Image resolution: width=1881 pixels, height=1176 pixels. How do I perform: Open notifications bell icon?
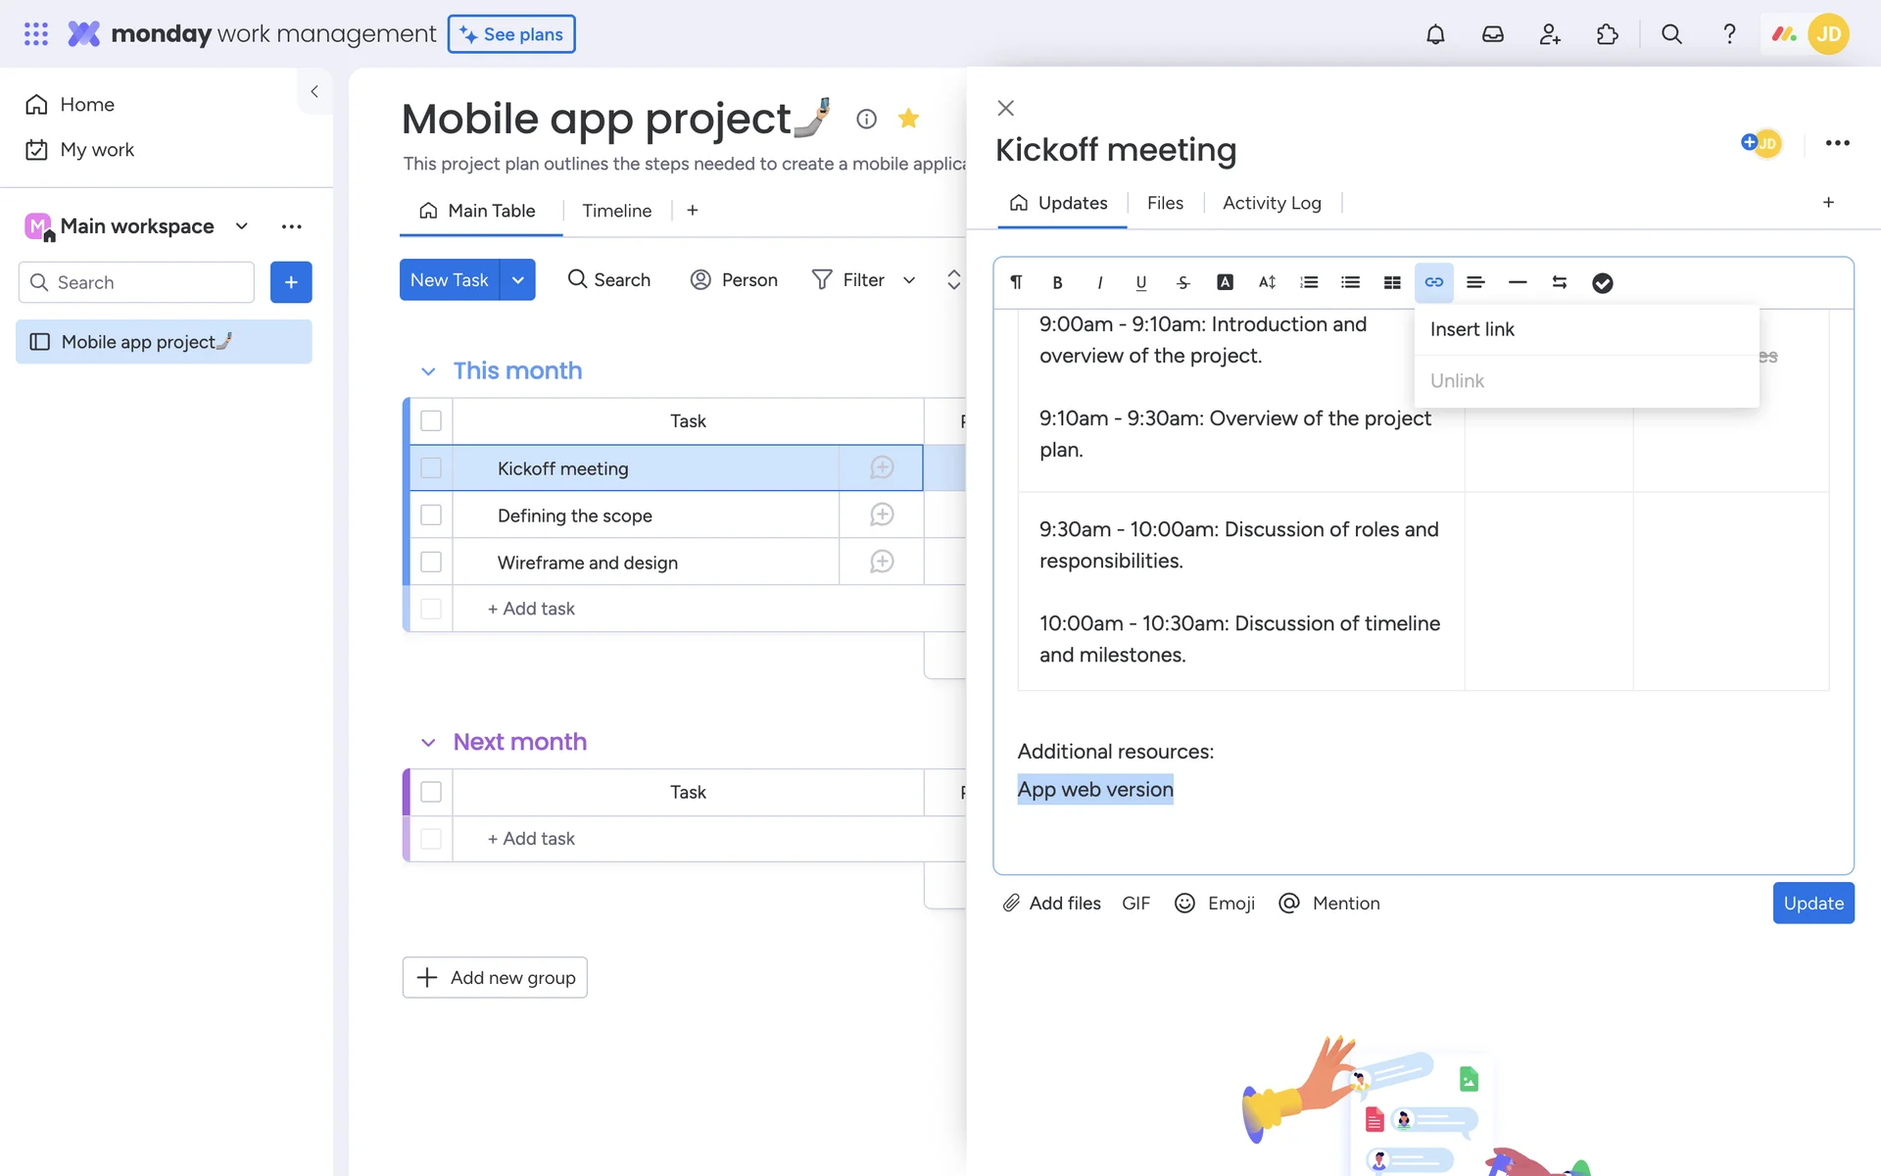pos(1435,34)
